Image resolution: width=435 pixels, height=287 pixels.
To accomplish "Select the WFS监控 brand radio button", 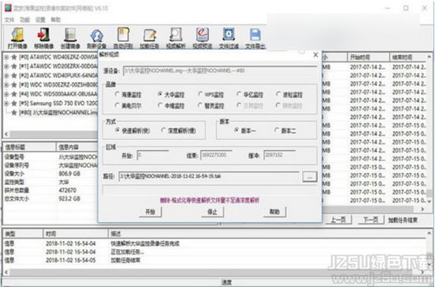I will point(200,94).
